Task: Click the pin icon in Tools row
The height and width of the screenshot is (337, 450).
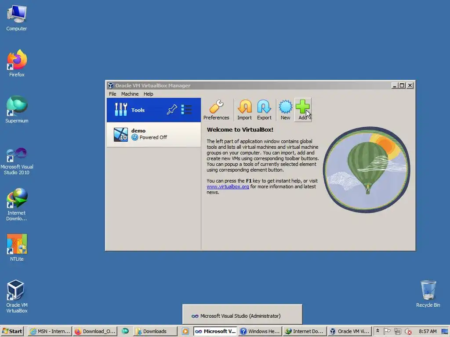Action: click(172, 110)
